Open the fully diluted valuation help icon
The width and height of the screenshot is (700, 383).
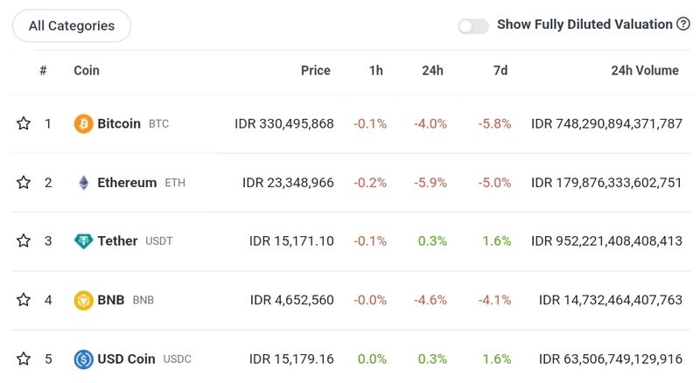pyautogui.click(x=683, y=24)
